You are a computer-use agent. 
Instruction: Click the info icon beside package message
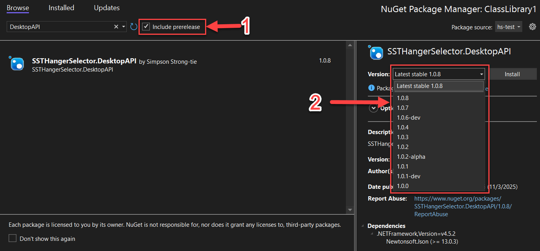371,88
